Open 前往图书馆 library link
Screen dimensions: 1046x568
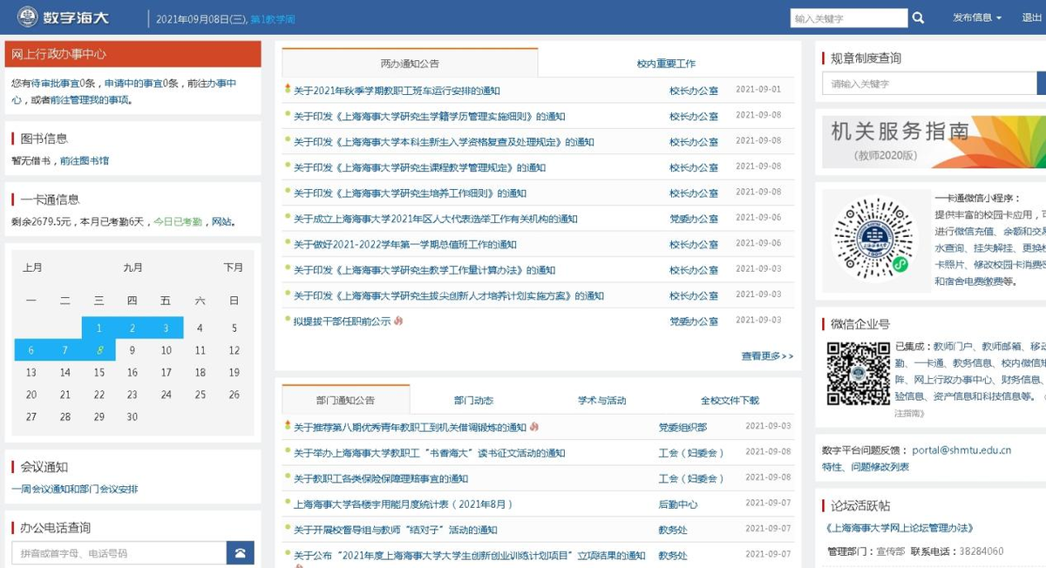85,161
